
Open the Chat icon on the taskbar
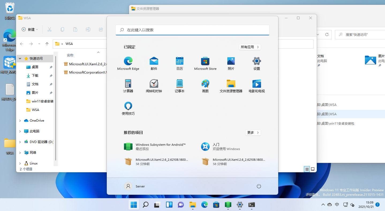click(181, 205)
